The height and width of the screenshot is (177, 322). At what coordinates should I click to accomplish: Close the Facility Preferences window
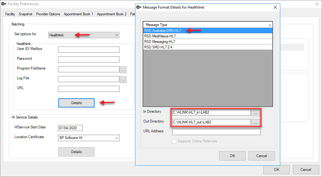click(x=317, y=4)
